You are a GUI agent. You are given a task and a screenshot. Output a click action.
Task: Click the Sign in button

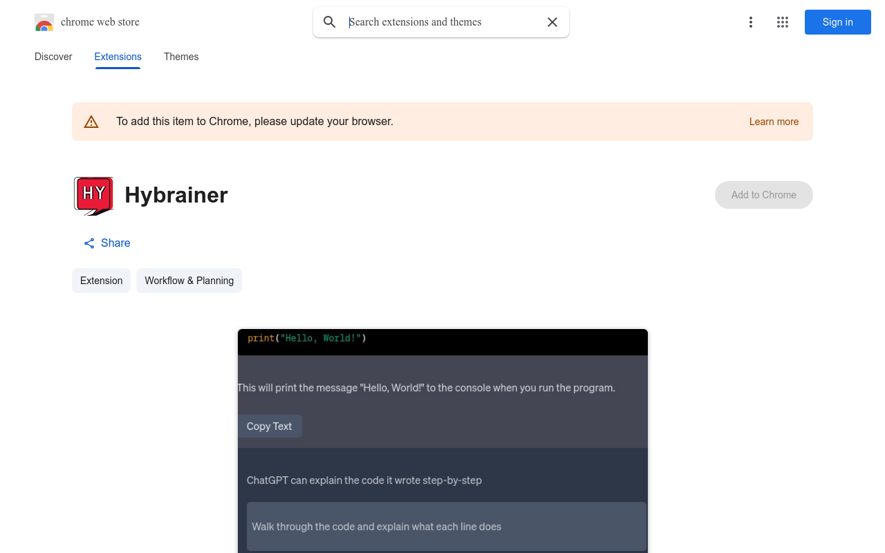point(837,22)
